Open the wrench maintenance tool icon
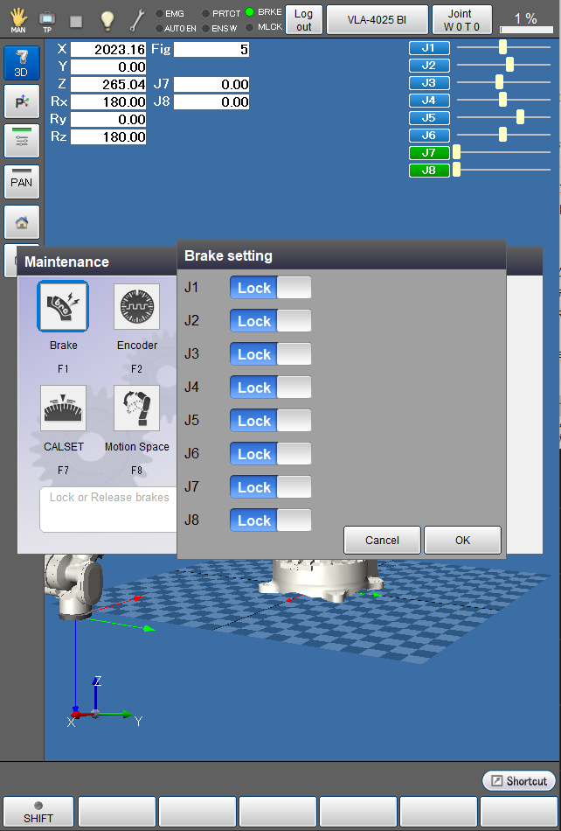The height and width of the screenshot is (831, 561). tap(137, 20)
